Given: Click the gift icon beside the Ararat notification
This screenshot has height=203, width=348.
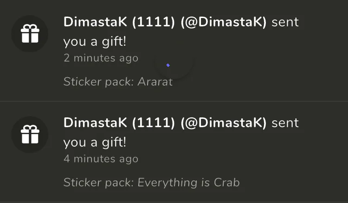Looking at the screenshot, I should (30, 33).
